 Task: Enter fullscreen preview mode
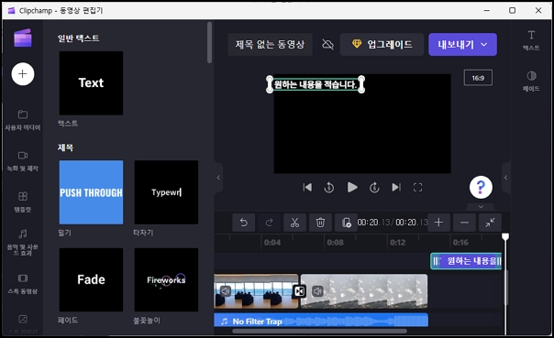click(417, 188)
